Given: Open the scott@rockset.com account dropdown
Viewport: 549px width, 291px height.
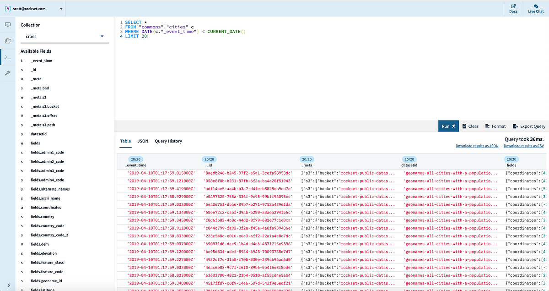Looking at the screenshot, I should [34, 8].
